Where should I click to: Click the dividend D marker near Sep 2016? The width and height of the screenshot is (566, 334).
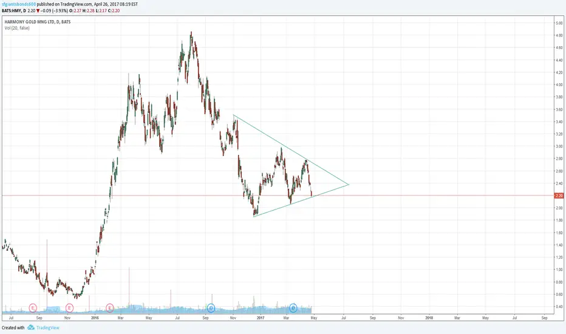pyautogui.click(x=211, y=308)
